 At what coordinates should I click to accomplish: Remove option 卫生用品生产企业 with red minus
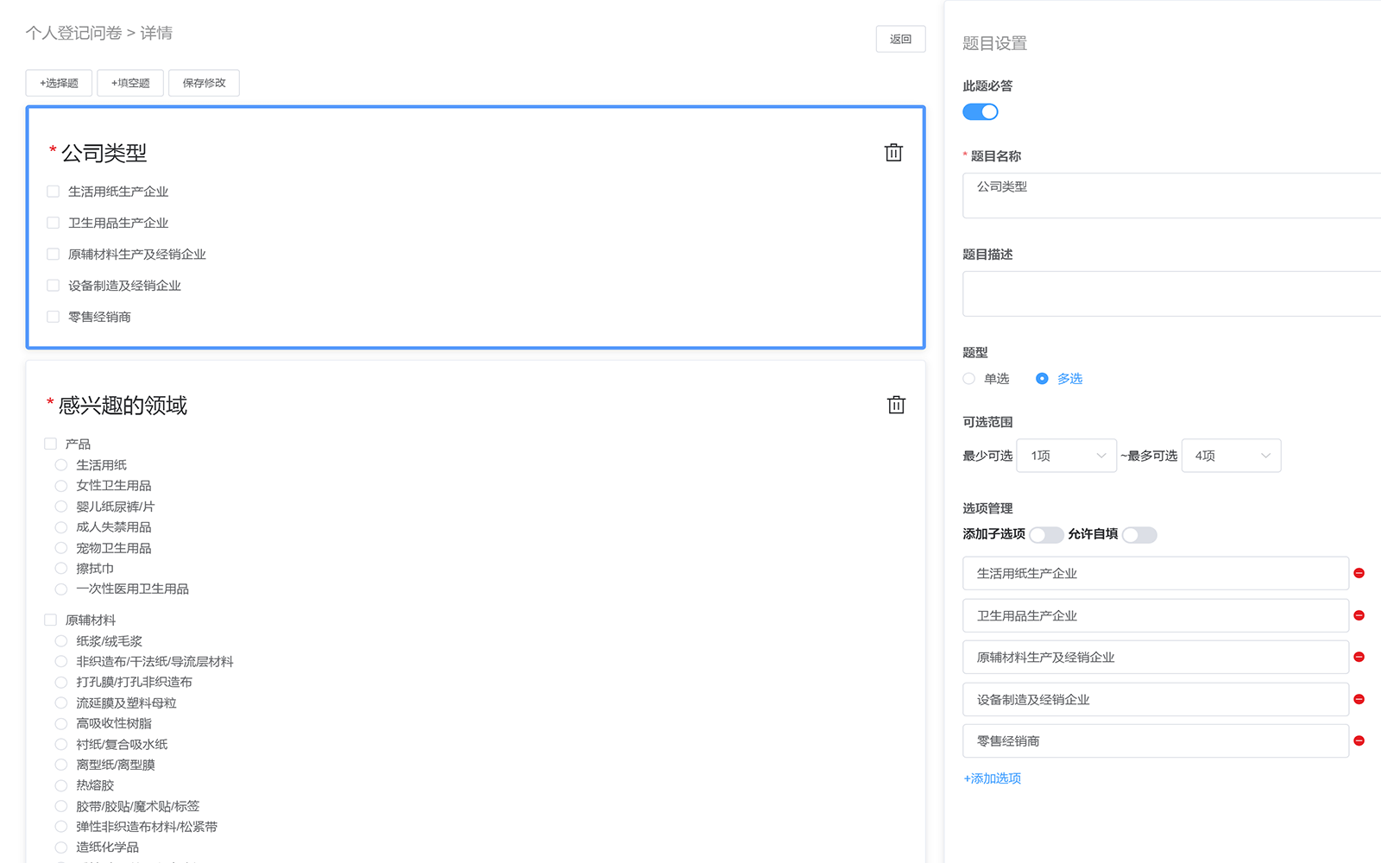[x=1359, y=615]
